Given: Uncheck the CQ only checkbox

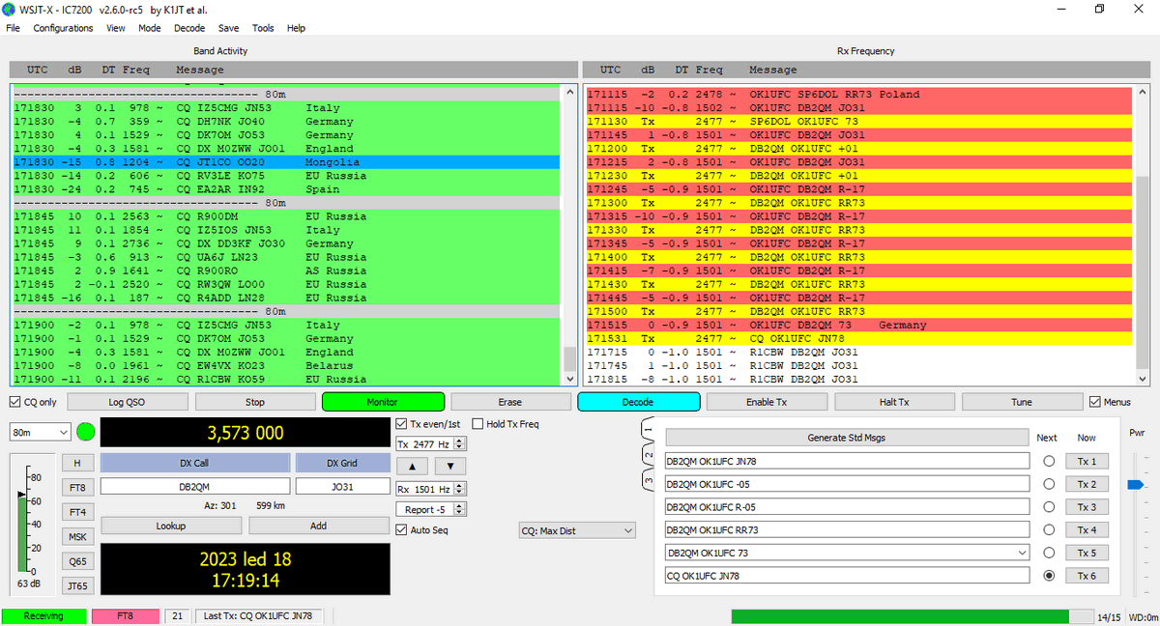Looking at the screenshot, I should pyautogui.click(x=15, y=403).
